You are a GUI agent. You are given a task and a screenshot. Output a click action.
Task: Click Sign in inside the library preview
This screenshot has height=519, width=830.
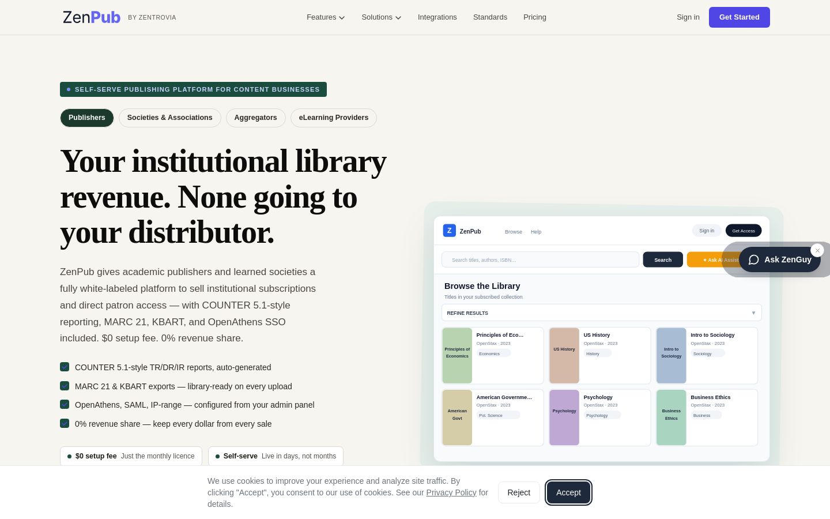707,231
